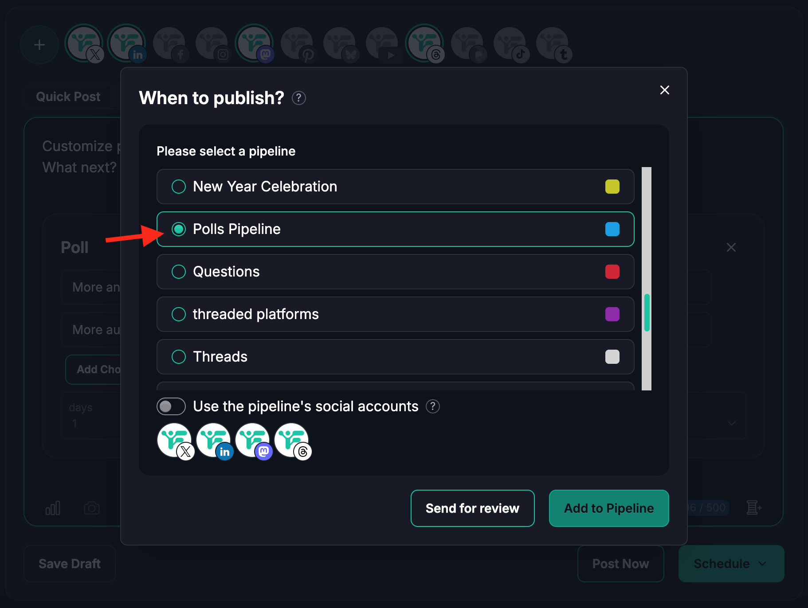808x608 pixels.
Task: Click the Mastodon account avatar in the dialog
Action: [253, 440]
